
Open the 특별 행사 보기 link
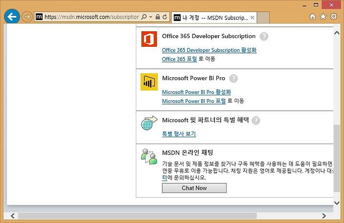179,134
